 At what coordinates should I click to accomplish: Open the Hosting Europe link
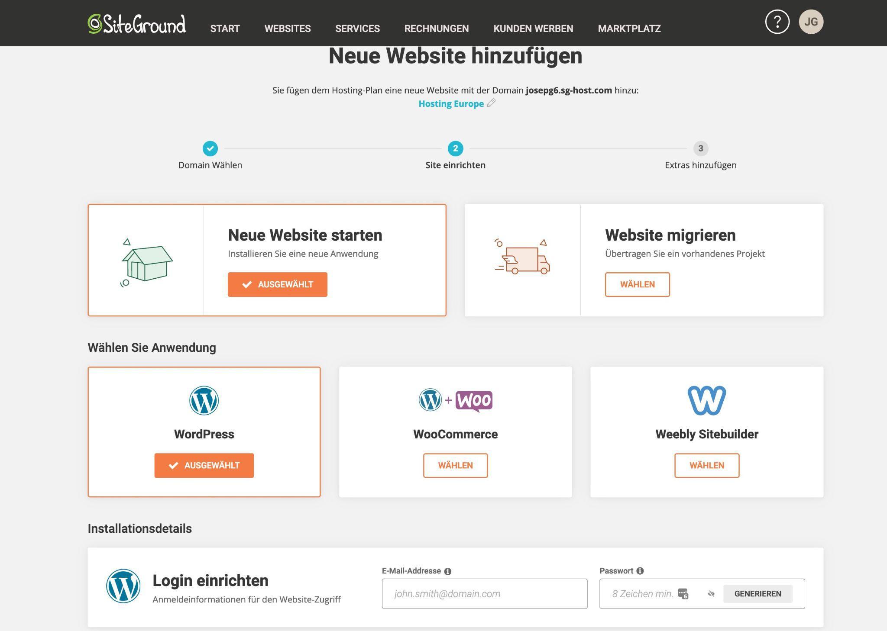pos(451,104)
